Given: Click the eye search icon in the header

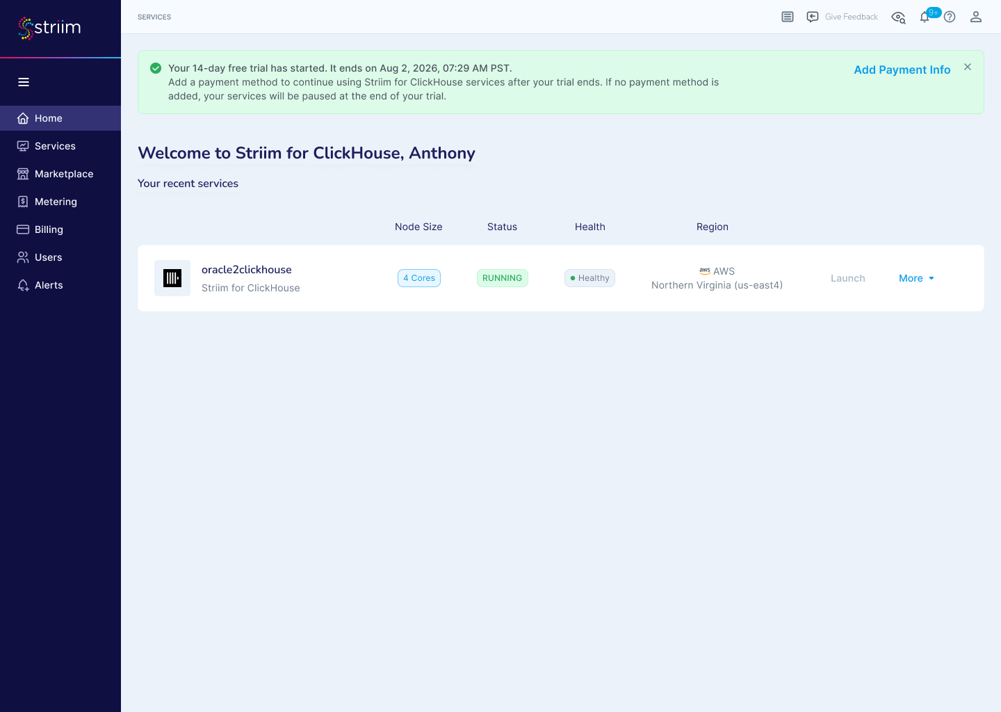Looking at the screenshot, I should point(899,17).
